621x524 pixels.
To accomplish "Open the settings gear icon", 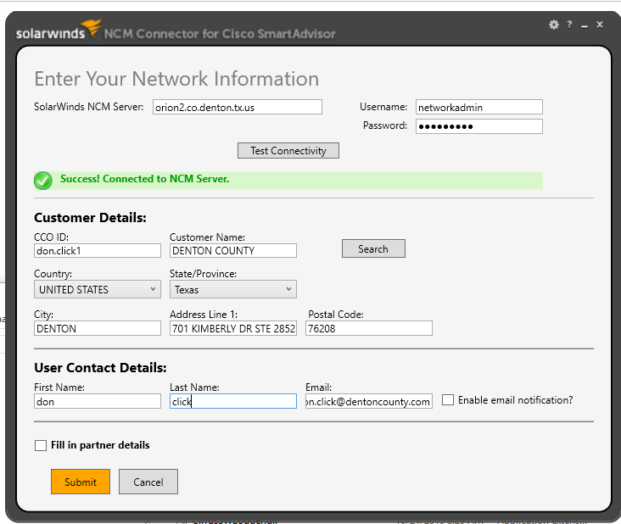I will tap(554, 25).
